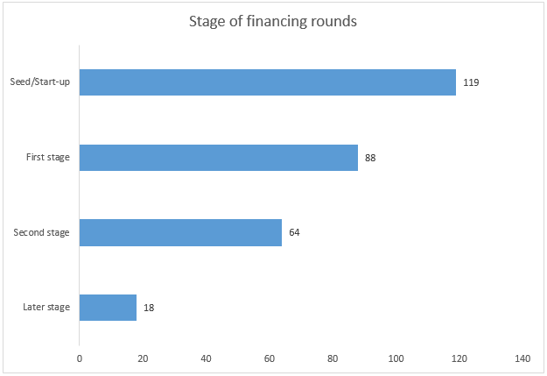
Task: Select the 'Later stage' axis category label
Action: click(x=46, y=308)
